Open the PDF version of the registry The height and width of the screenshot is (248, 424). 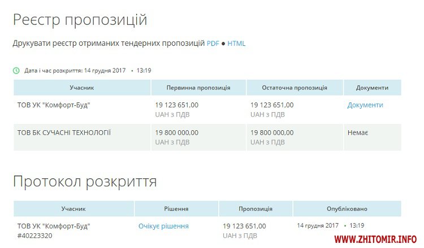[213, 44]
